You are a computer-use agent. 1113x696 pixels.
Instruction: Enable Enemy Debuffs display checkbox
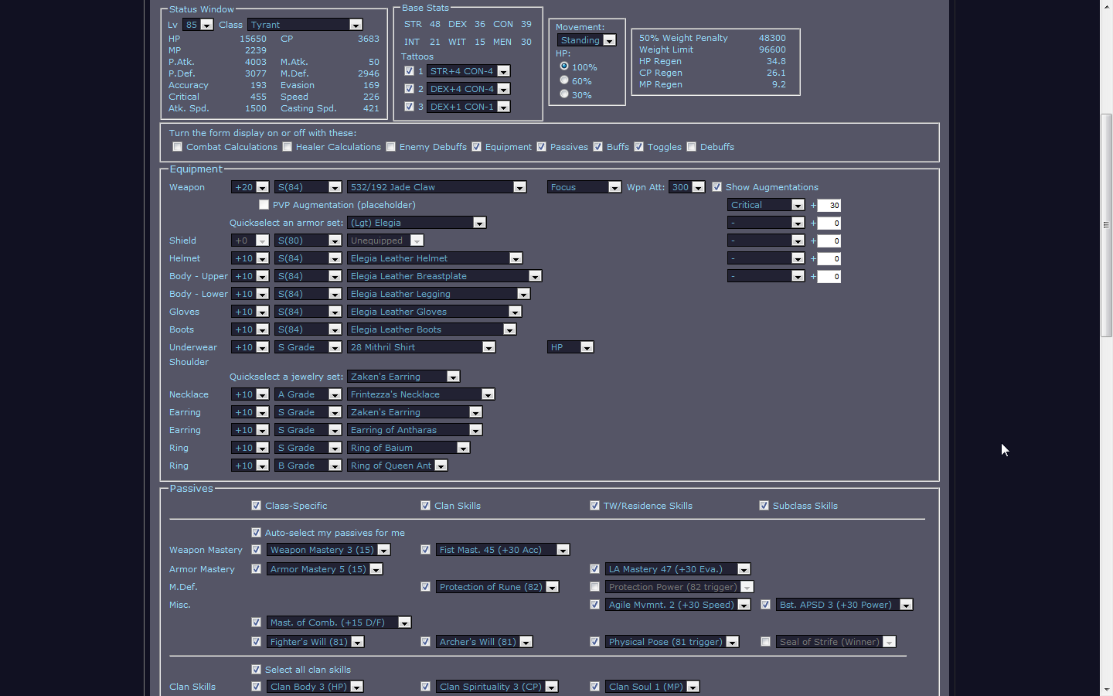(391, 147)
